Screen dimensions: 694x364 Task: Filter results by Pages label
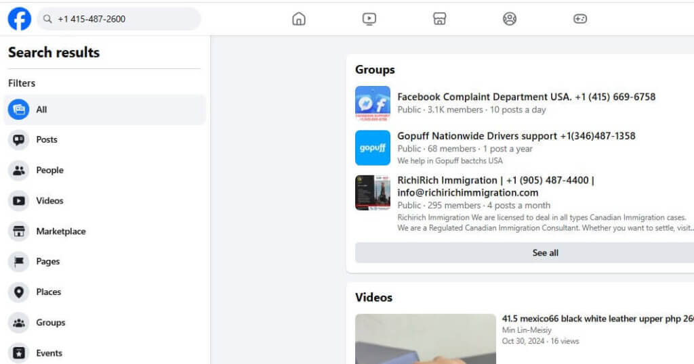[x=48, y=262]
